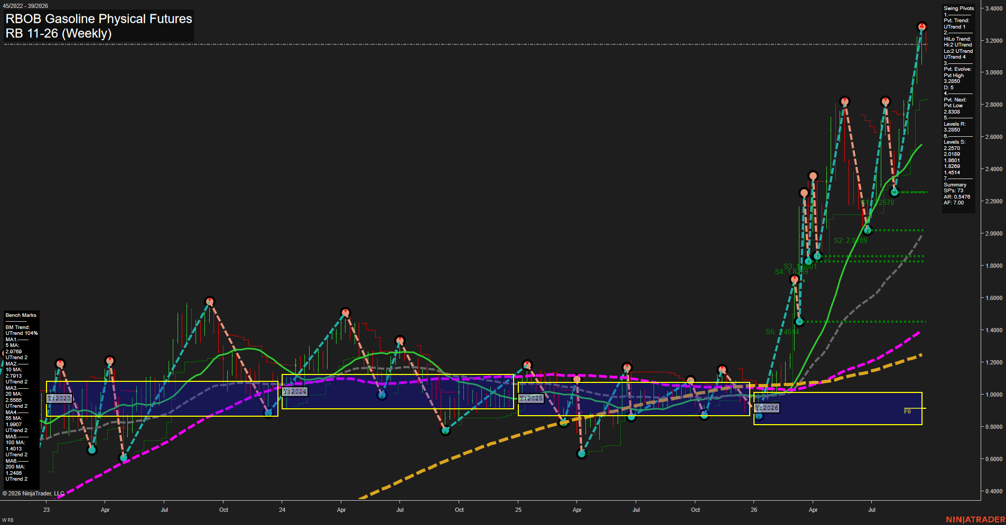Click the UTrend 104% benchmark trend value

coord(22,333)
